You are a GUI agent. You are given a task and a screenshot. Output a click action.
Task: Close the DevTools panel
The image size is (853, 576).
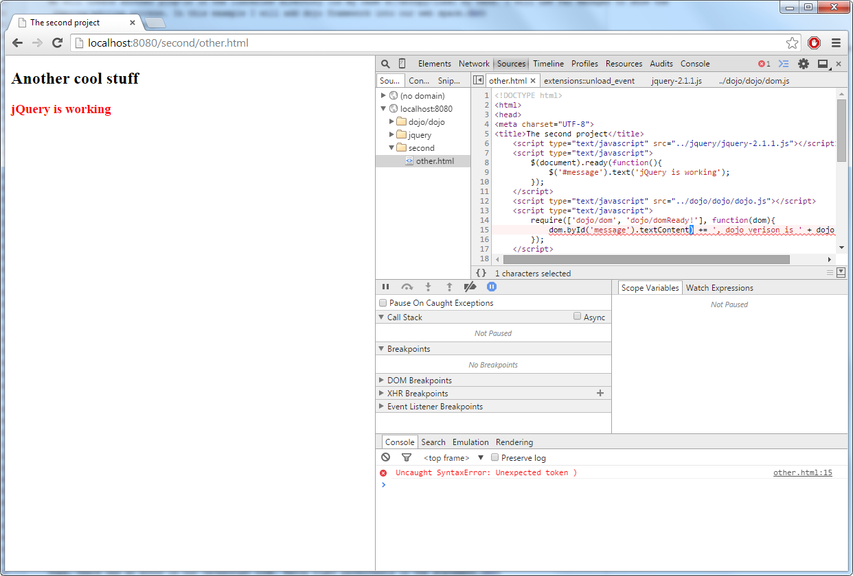[x=839, y=64]
